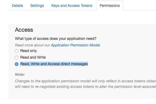Click the 'Changes to the application permission' note line
Screen dimensions: 156x104
click(x=85, y=81)
